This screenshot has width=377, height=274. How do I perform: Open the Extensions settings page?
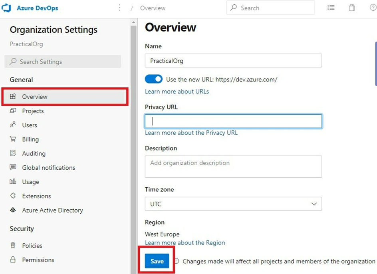click(37, 196)
